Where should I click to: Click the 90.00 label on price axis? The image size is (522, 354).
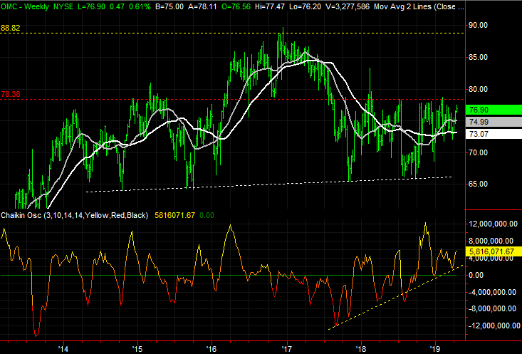(477, 26)
